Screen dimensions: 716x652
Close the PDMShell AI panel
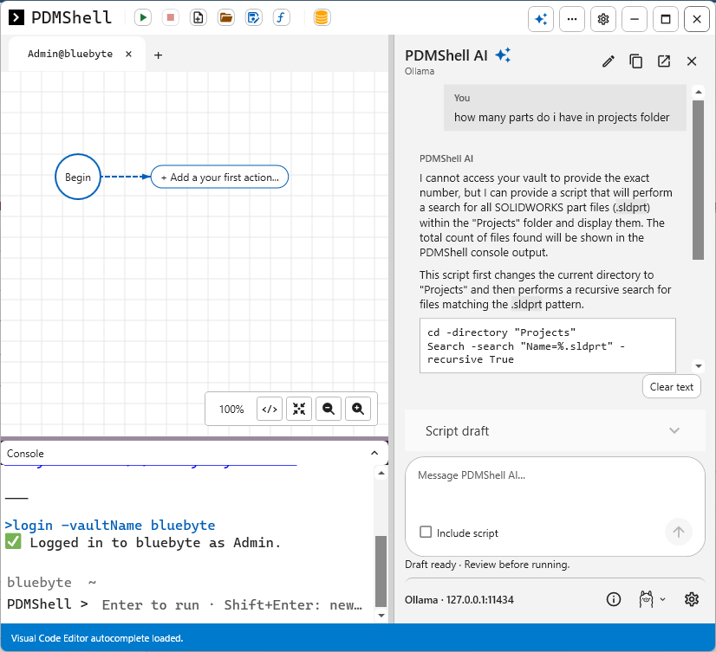(x=692, y=61)
